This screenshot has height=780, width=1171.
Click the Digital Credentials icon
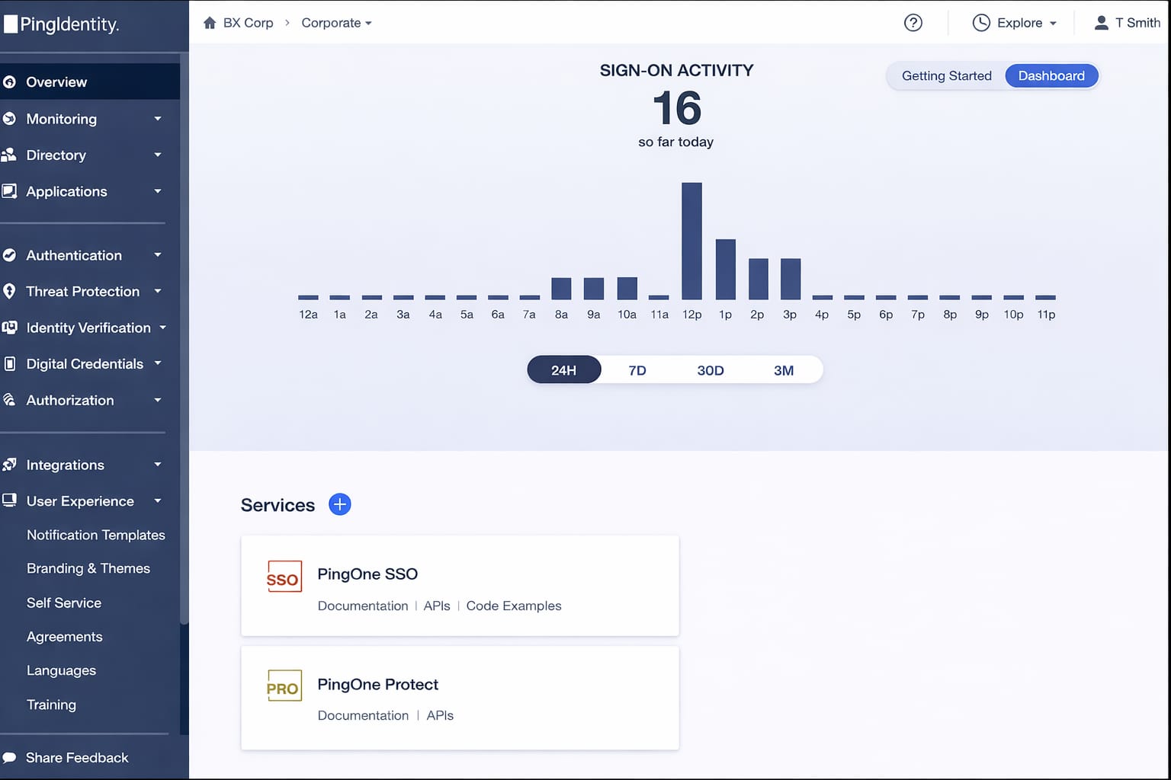point(9,364)
